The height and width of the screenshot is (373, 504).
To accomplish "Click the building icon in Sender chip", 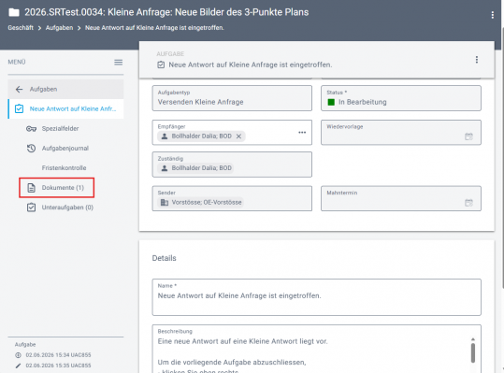I will click(x=165, y=203).
